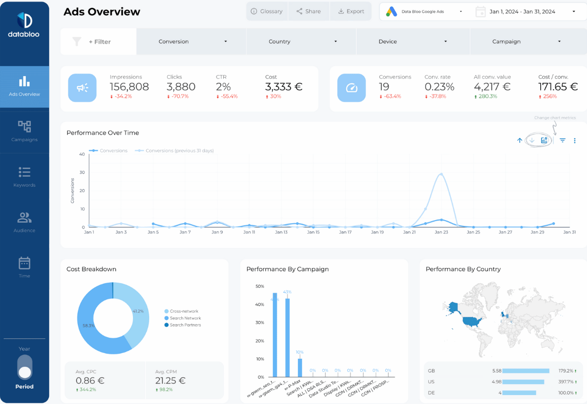
Task: Click the Conv. rate 0.23% value
Action: pyautogui.click(x=439, y=87)
